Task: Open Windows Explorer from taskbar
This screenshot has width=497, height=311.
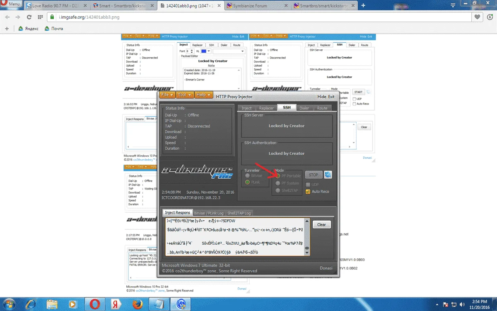Action: pos(53,304)
